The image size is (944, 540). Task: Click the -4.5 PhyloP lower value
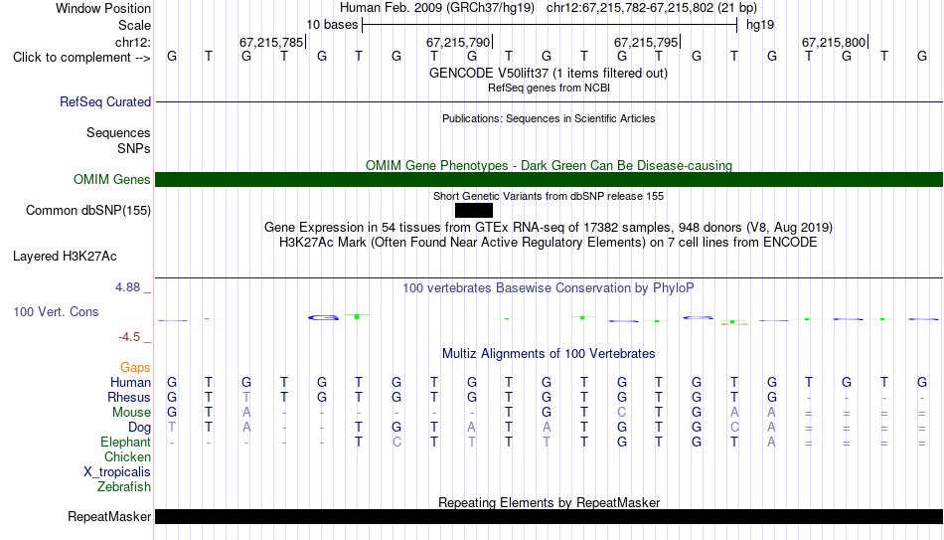click(x=129, y=337)
